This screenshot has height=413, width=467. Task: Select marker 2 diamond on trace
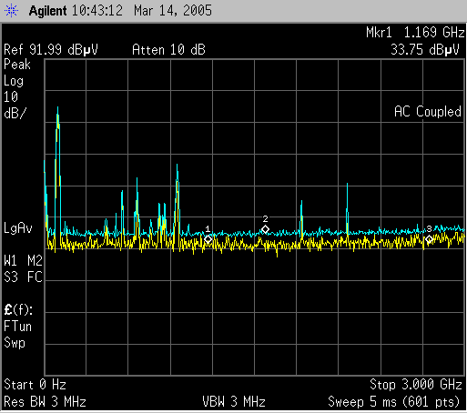click(265, 229)
